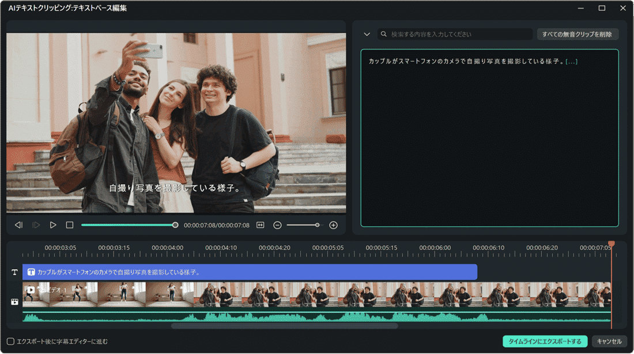Click 'タイムラインにエクスポートする' button
634x354 pixels.
[545, 341]
